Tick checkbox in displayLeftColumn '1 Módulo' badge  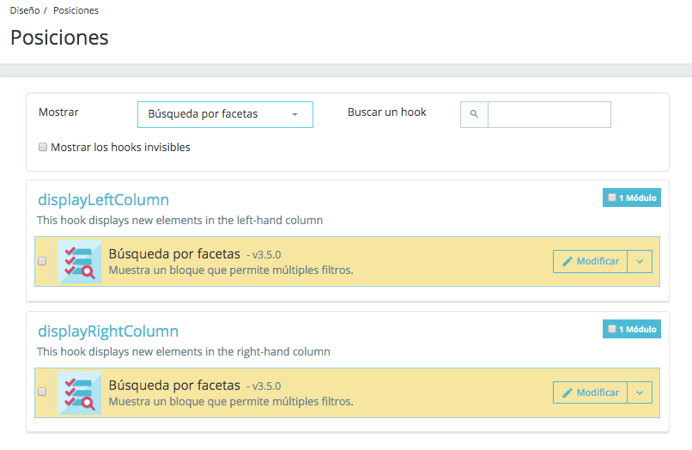pos(612,198)
